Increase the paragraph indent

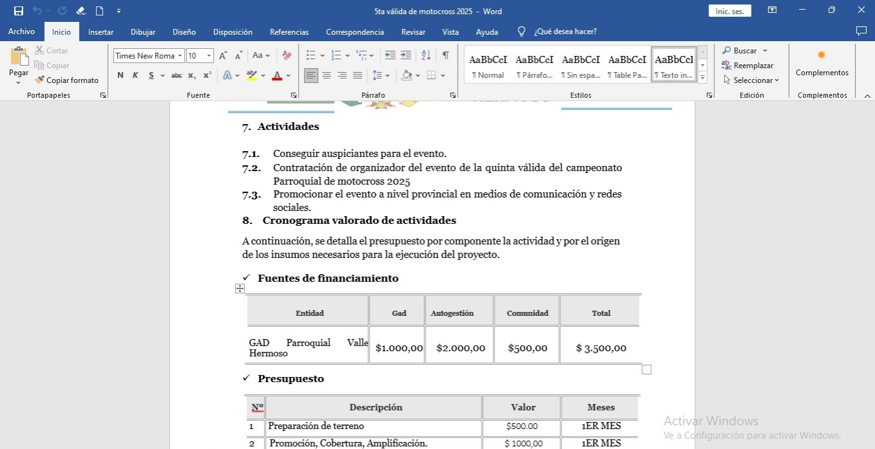click(x=406, y=56)
